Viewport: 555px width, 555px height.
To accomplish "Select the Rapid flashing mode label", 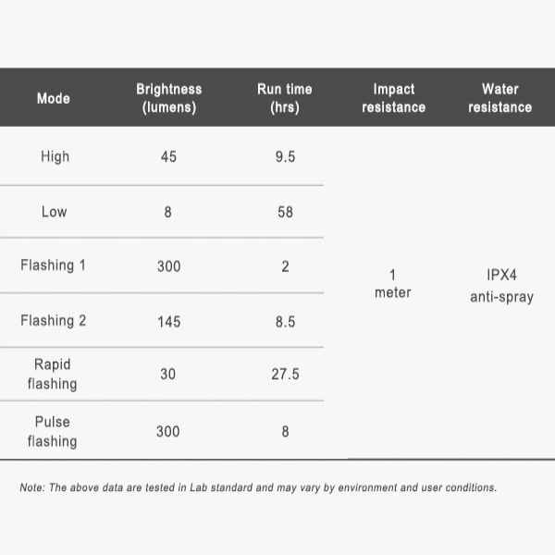I will point(53,374).
